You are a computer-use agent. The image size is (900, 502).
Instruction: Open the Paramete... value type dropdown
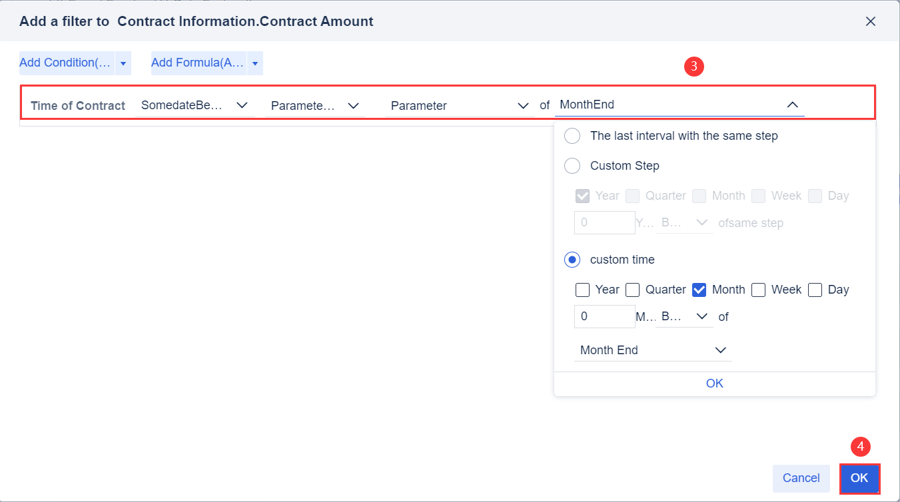point(353,105)
